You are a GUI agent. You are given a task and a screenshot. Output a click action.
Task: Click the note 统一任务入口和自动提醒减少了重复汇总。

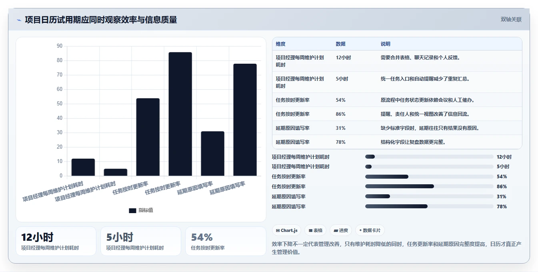[x=425, y=79]
